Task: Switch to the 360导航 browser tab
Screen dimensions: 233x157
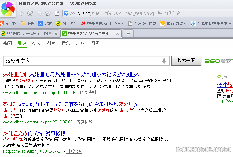Action: (x=29, y=34)
